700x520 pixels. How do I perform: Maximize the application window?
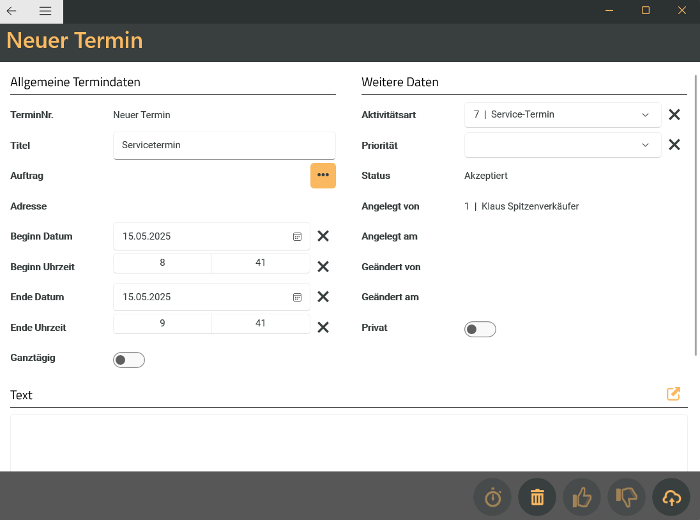[x=646, y=11]
